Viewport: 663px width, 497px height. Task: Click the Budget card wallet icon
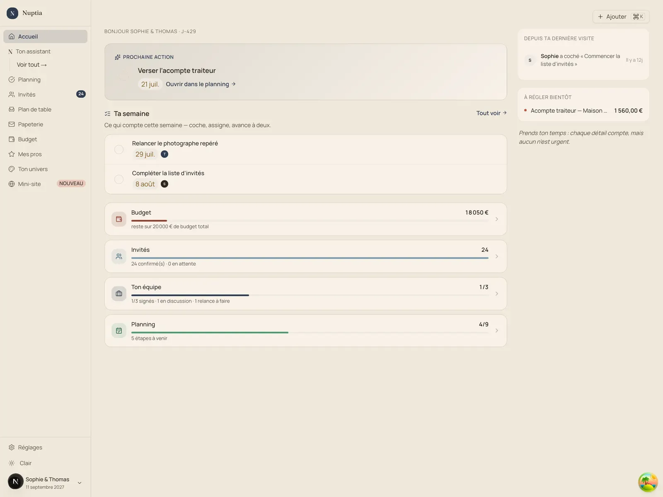click(x=119, y=219)
